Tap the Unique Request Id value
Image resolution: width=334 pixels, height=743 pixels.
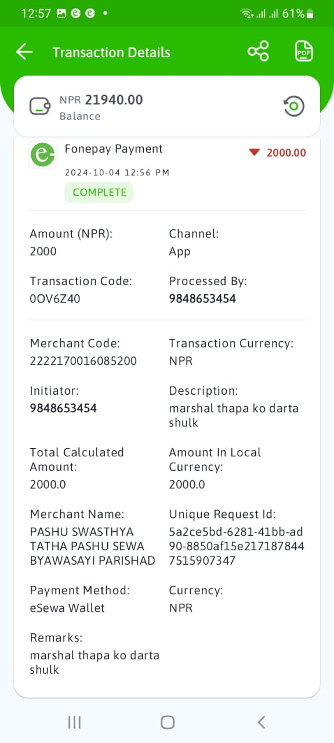point(237,546)
